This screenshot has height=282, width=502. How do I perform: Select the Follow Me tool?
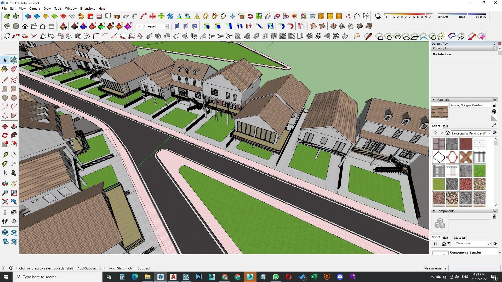click(x=14, y=135)
